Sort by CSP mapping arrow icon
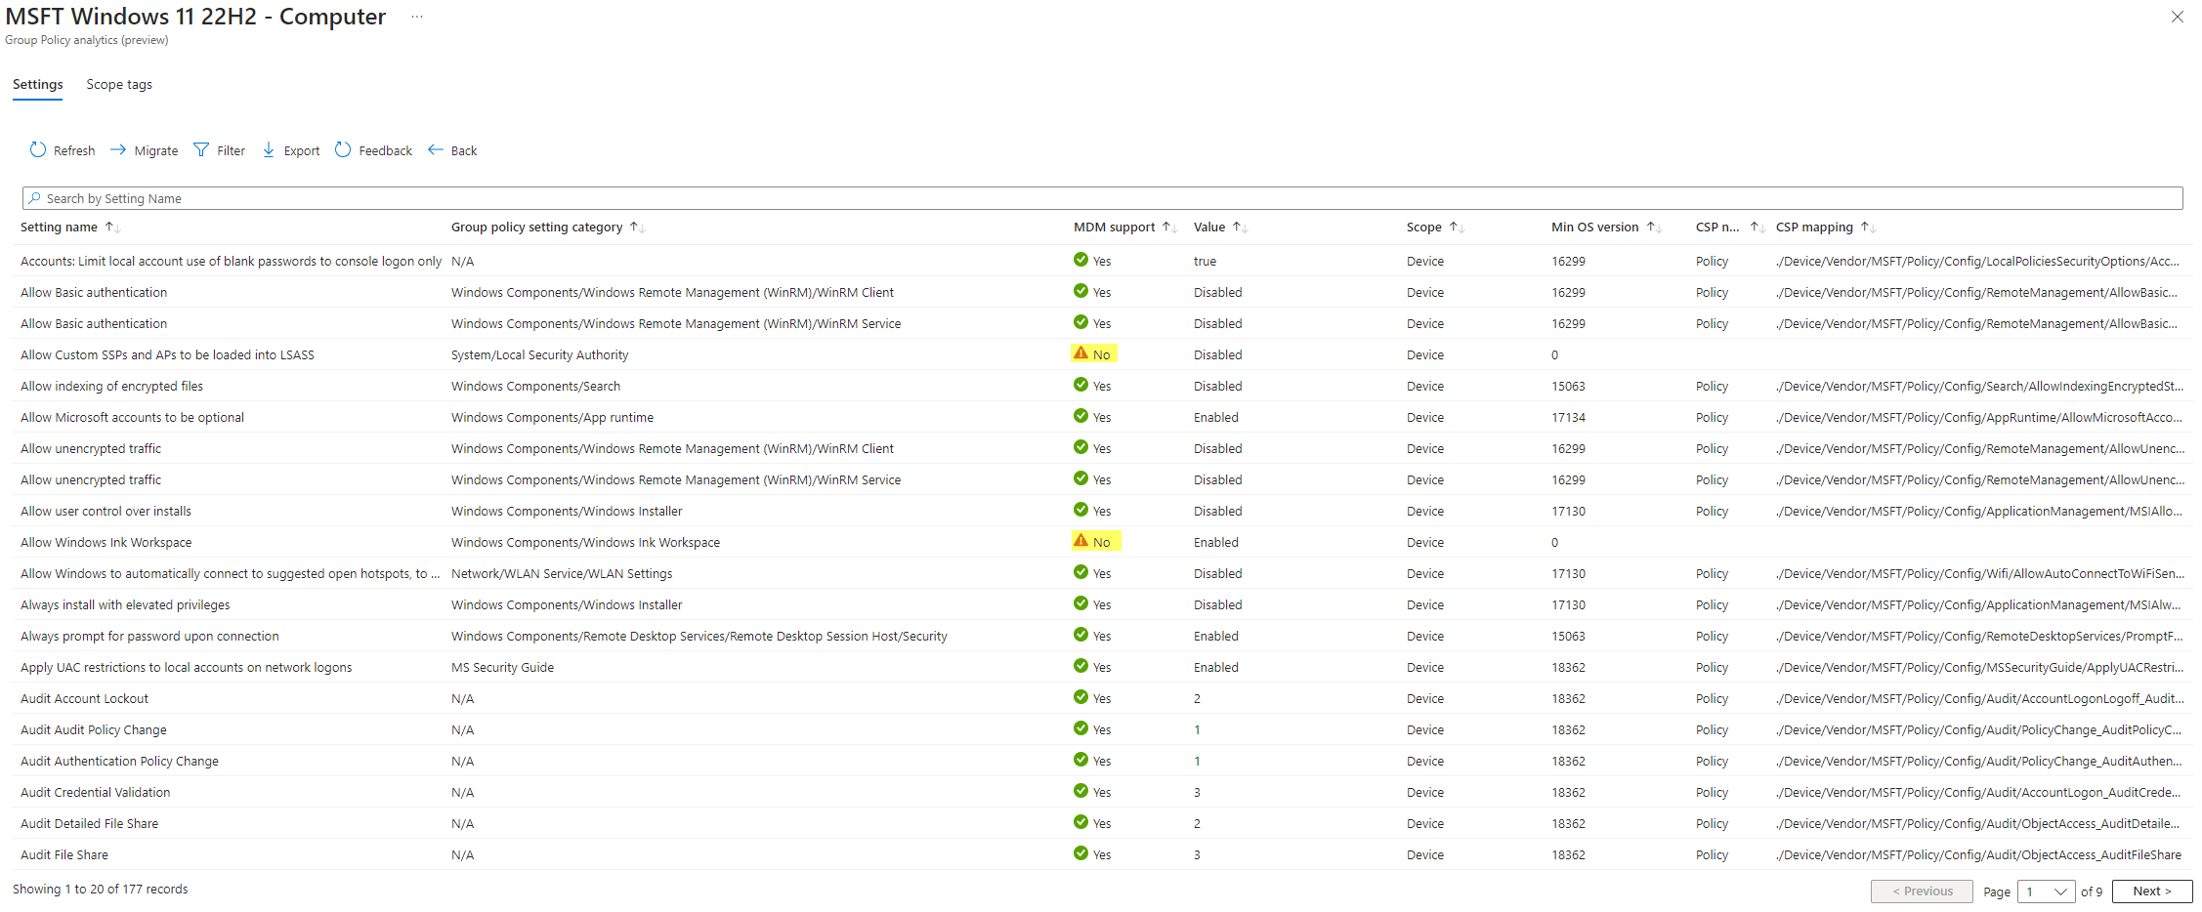 pos(1868,227)
